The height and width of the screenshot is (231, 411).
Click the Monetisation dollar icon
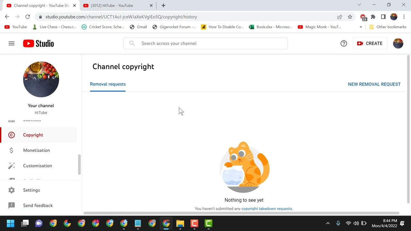coord(12,150)
